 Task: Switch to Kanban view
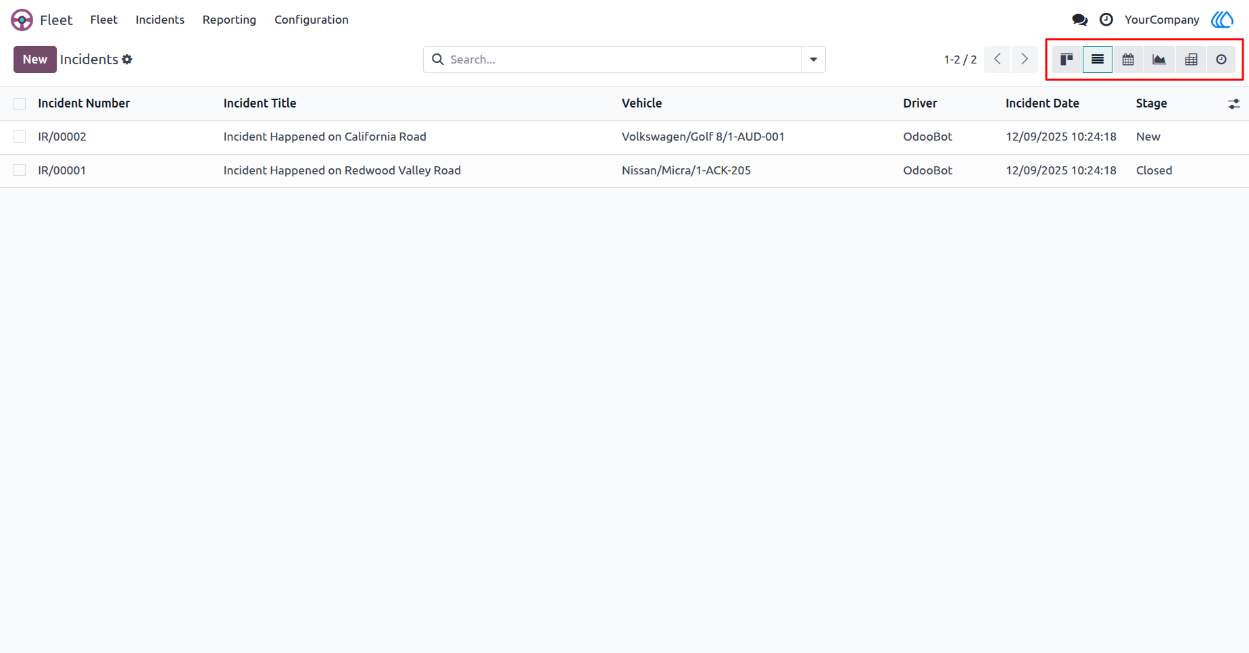[1067, 59]
